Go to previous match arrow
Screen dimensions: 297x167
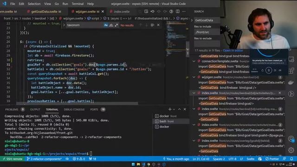(140, 25)
